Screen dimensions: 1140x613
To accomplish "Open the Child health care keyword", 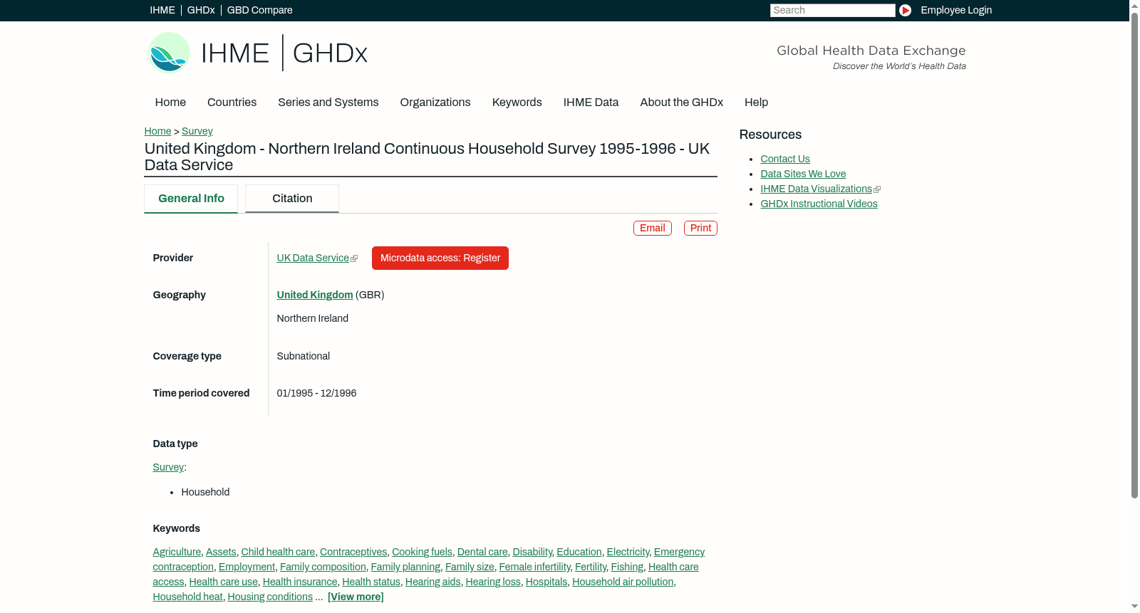I will 278,552.
